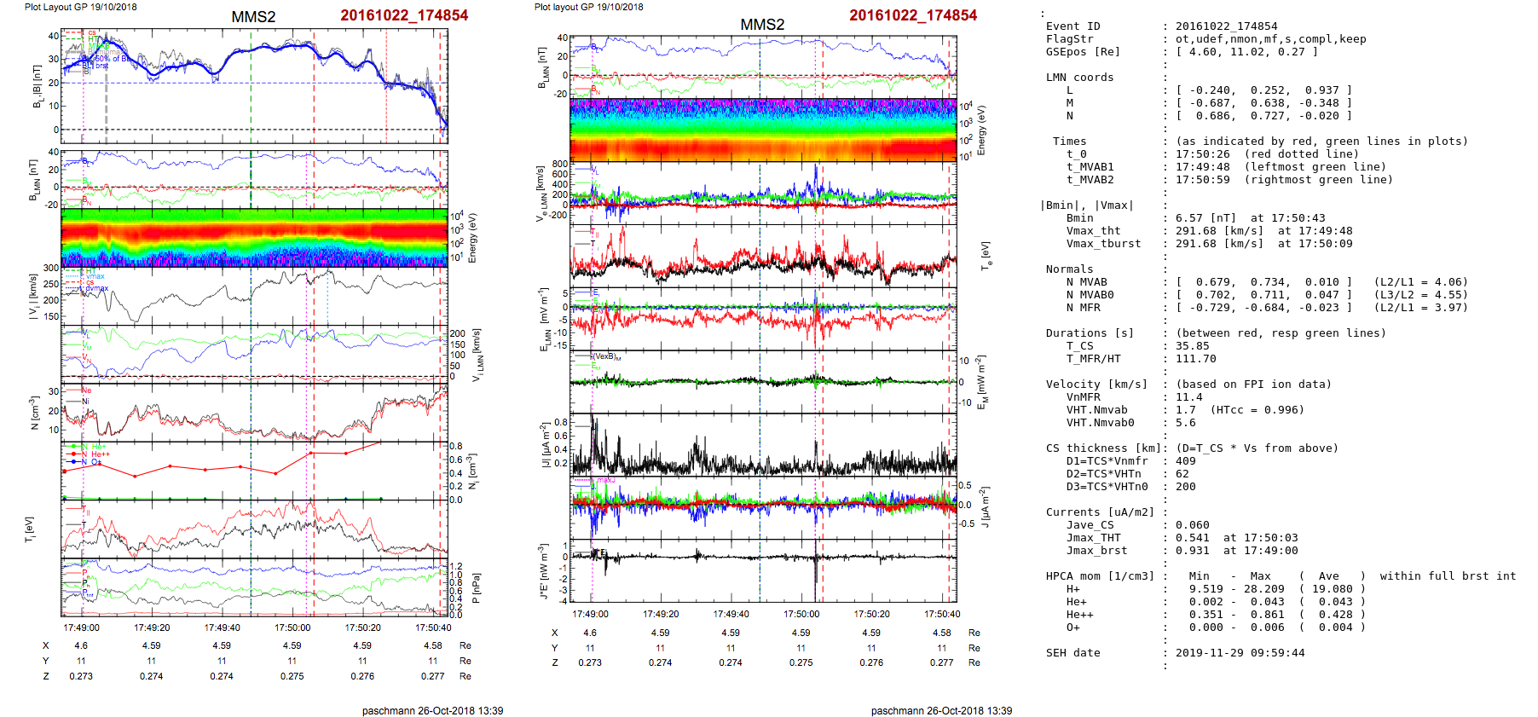The width and height of the screenshot is (1538, 717).
Task: Click the LMN coords heading
Action: pyautogui.click(x=1079, y=78)
